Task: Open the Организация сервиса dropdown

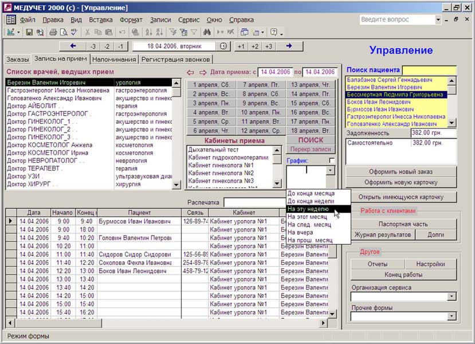Action: point(452,296)
